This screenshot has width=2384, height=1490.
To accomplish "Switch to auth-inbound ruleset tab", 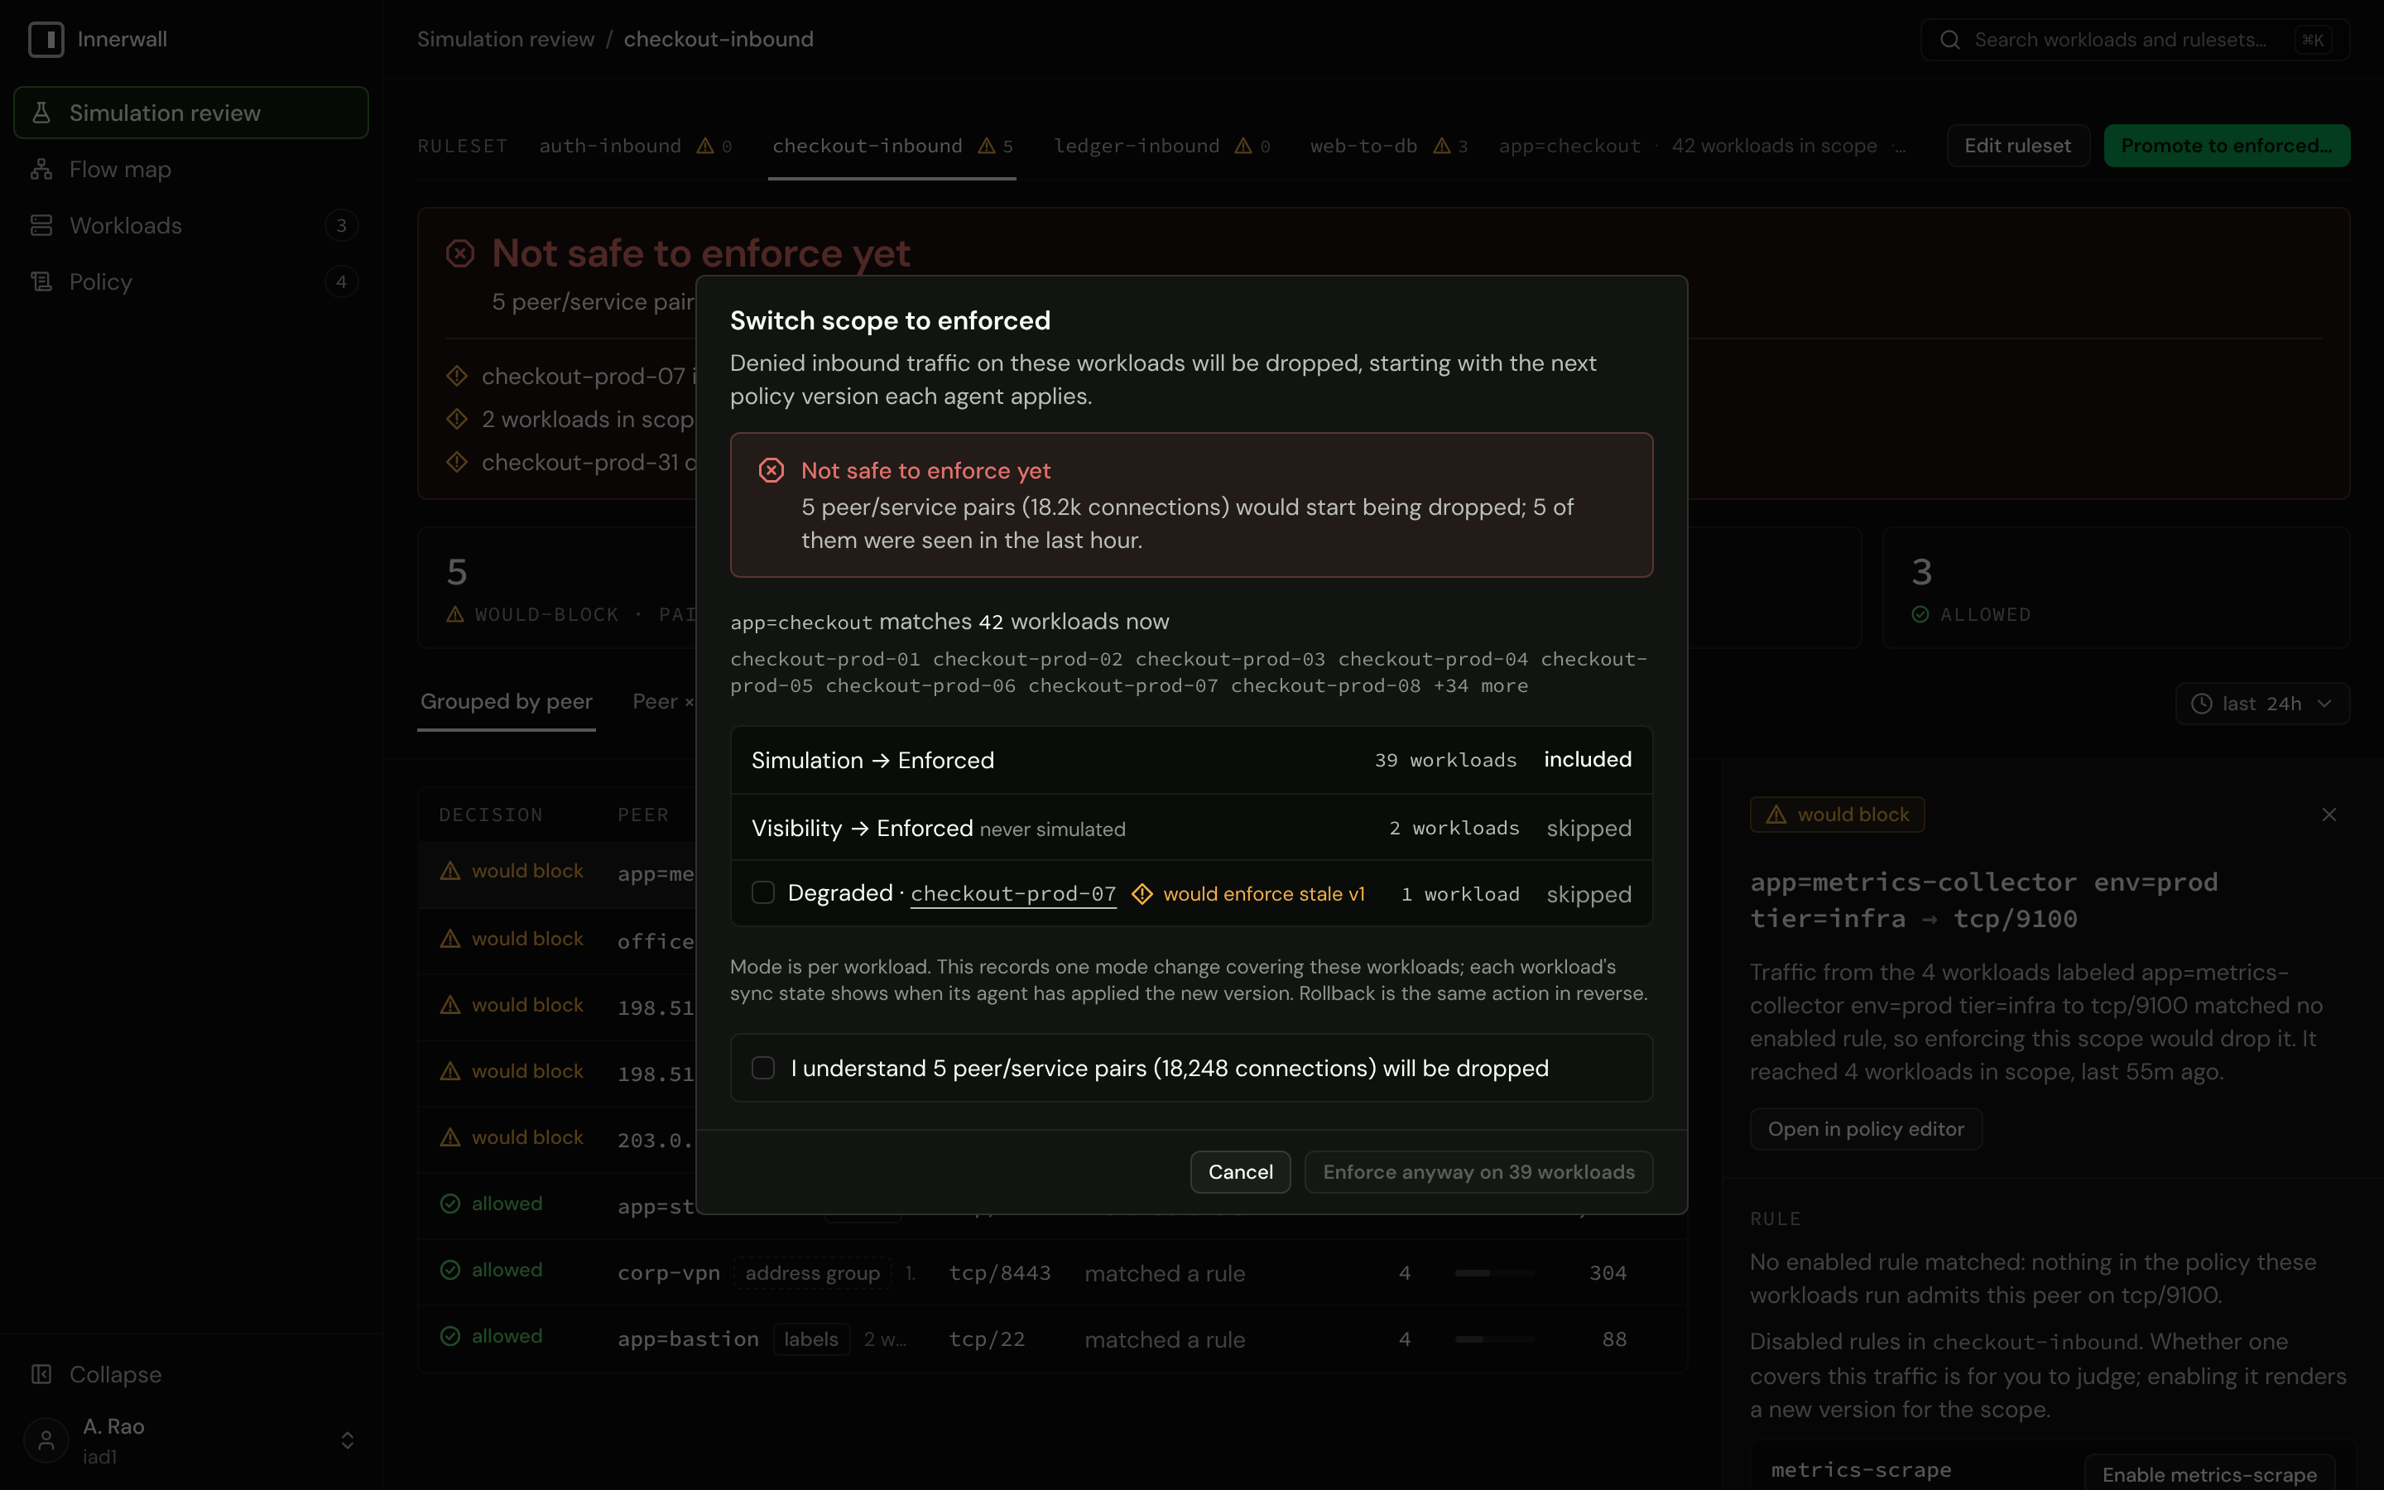I will click(636, 146).
